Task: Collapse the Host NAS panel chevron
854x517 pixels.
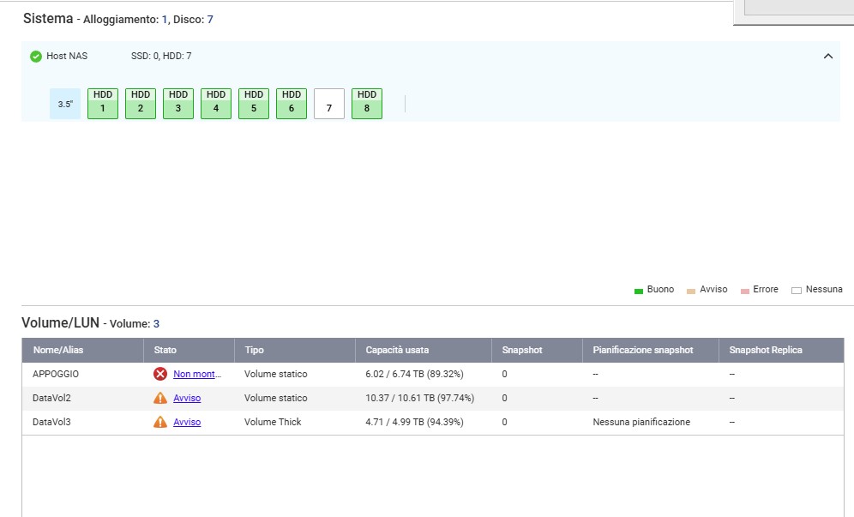Action: click(x=827, y=57)
